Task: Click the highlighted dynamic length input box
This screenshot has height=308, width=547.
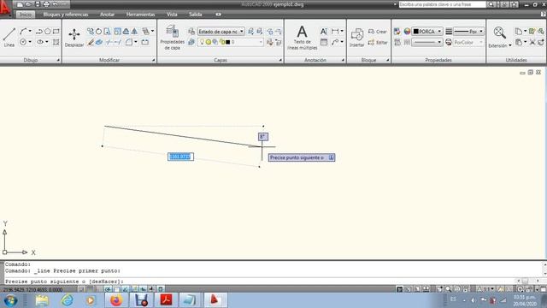Action: (180, 157)
